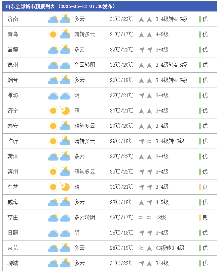The image size is (218, 272).
Task: Click the overcast cloud icon for 潍坊
Action: pos(53,96)
